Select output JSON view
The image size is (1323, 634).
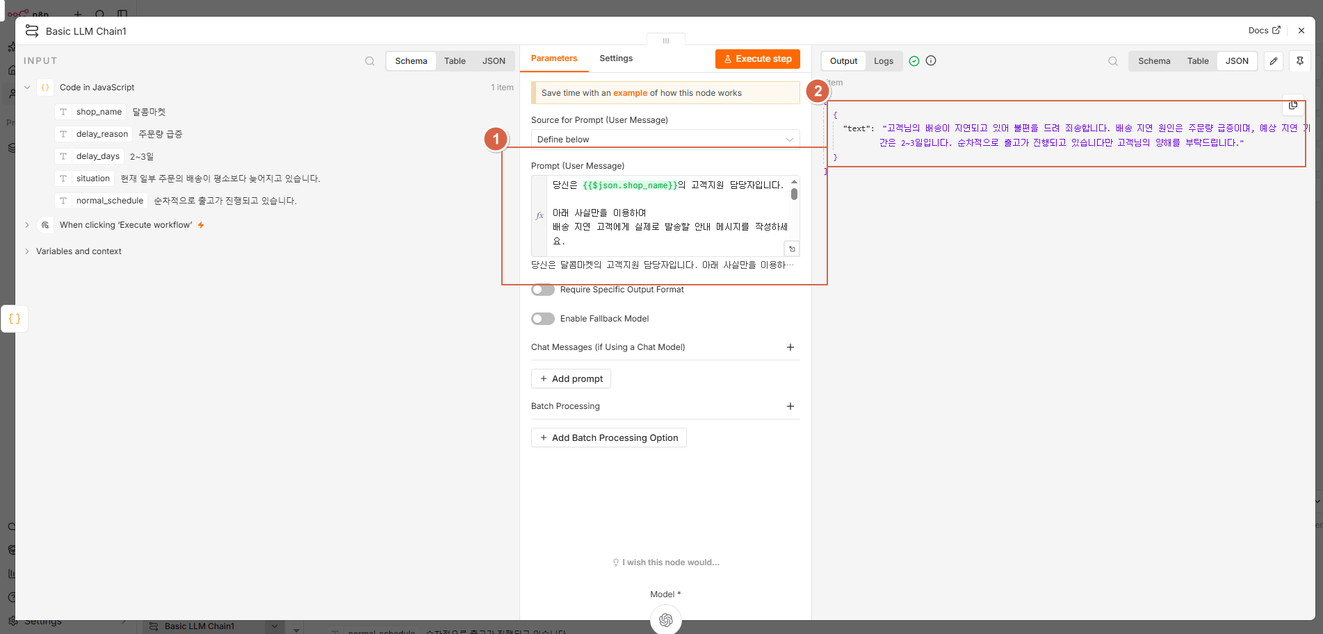point(1237,61)
